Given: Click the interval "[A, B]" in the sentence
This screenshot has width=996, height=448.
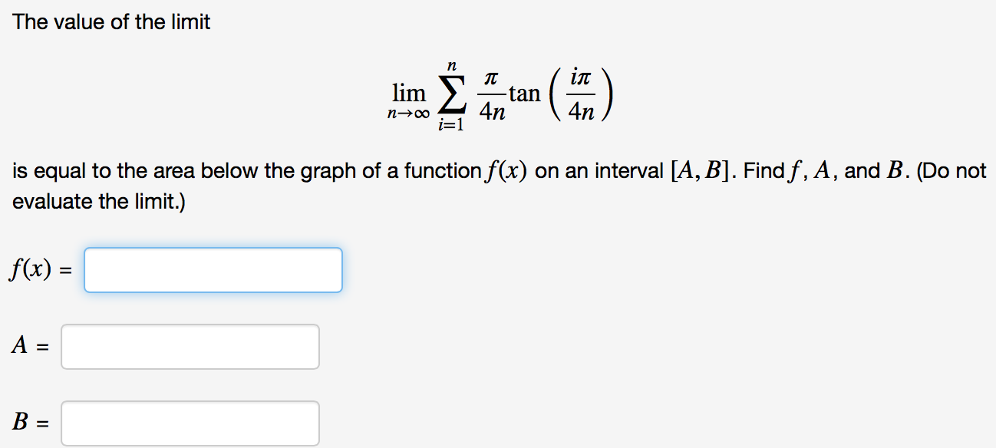Looking at the screenshot, I should pyautogui.click(x=698, y=171).
